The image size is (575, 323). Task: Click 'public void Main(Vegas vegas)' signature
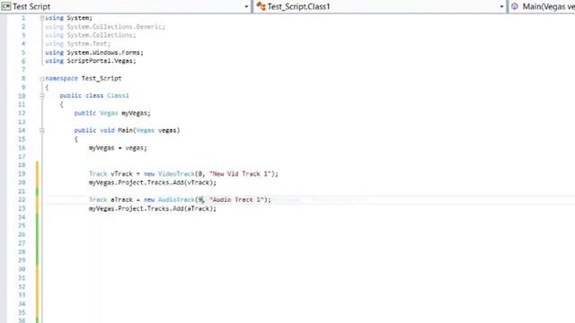(x=127, y=130)
